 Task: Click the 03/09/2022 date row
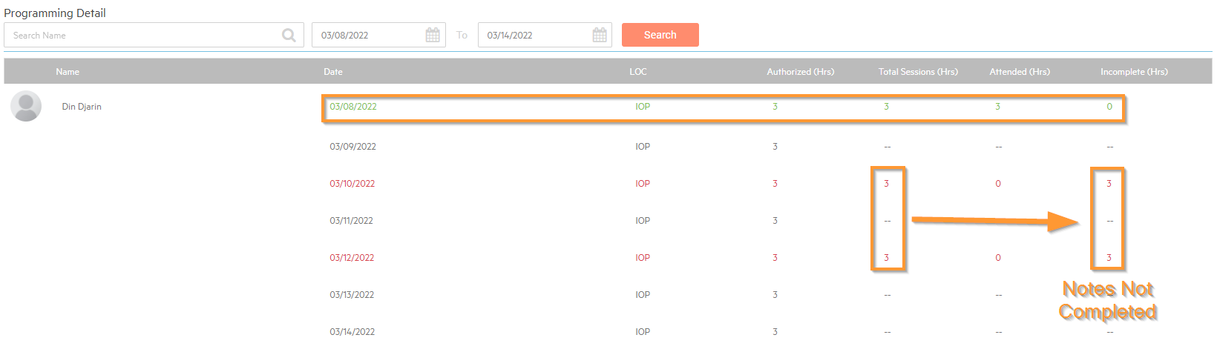pos(353,147)
